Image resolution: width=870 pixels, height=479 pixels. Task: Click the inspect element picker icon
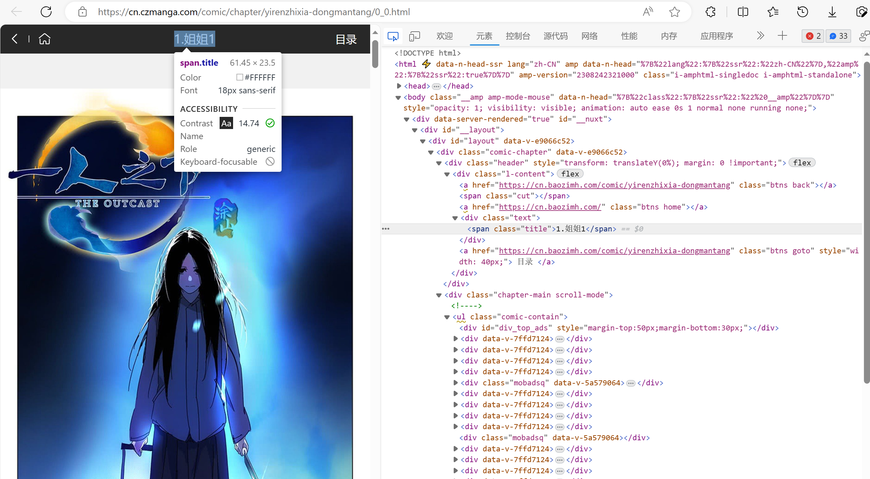pos(393,36)
